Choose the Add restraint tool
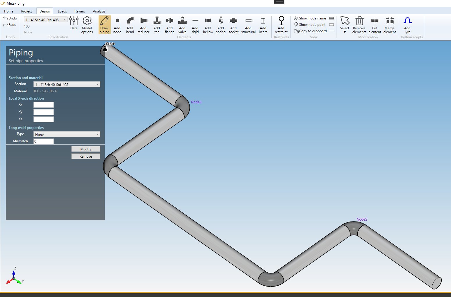The width and height of the screenshot is (451, 297). coord(281,25)
